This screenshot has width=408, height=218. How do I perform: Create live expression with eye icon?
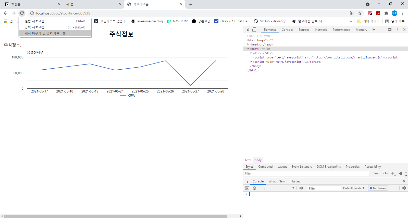[301, 188]
